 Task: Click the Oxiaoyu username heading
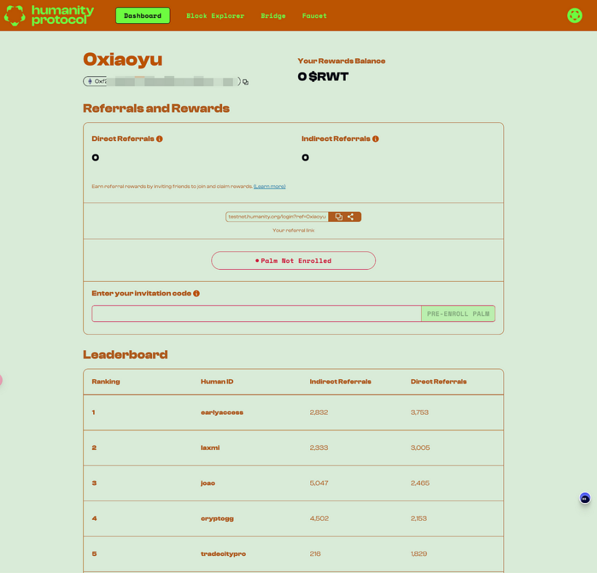coord(122,60)
